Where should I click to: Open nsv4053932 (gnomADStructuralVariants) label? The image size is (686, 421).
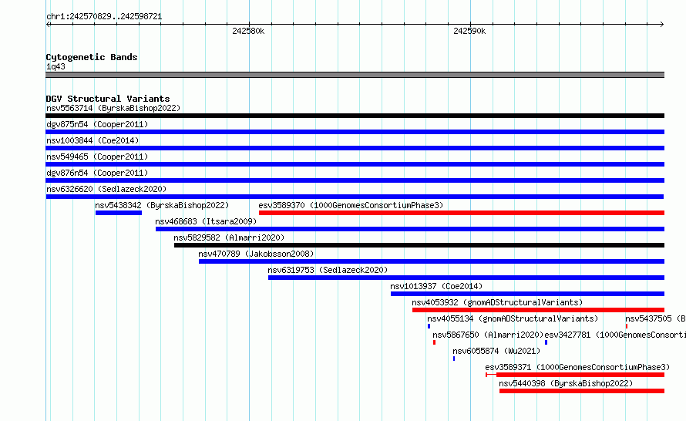point(497,302)
